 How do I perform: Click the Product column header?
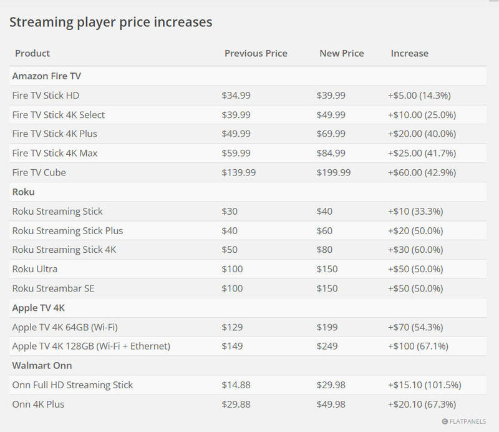coord(32,53)
